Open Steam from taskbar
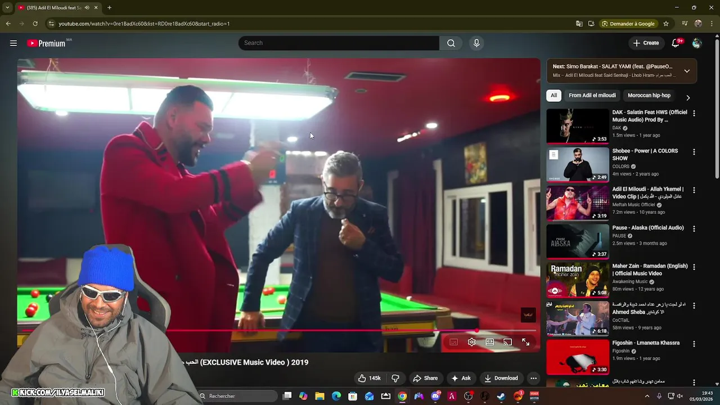 (501, 396)
